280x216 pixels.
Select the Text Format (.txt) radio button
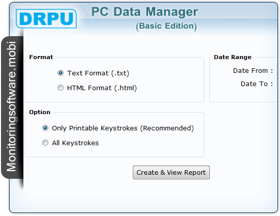click(61, 73)
